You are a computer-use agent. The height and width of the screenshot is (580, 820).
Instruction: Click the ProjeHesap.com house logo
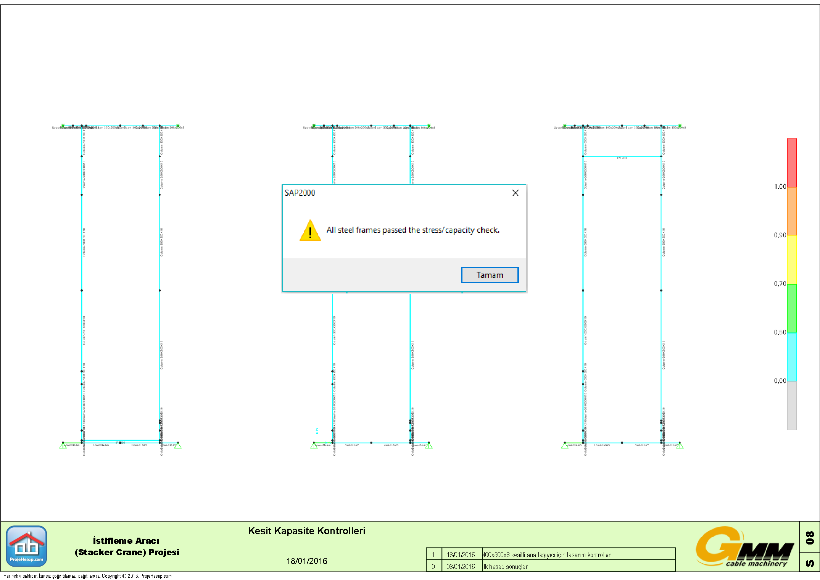[26, 546]
